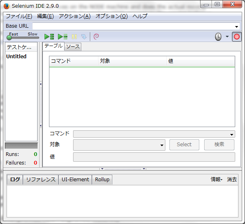Click the コマンド column header

[74, 61]
